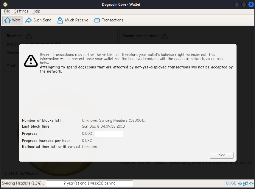Click 'Unknown. Syncing Headers (58000)...' value
255x189 pixels.
point(114,121)
